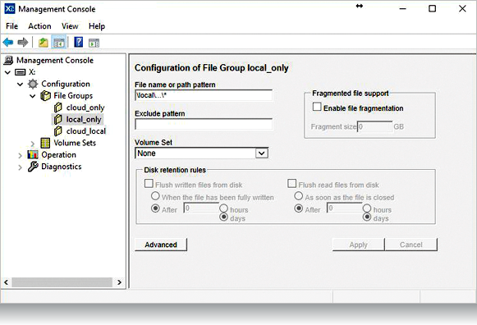
Task: Open the Action menu
Action: pos(39,26)
